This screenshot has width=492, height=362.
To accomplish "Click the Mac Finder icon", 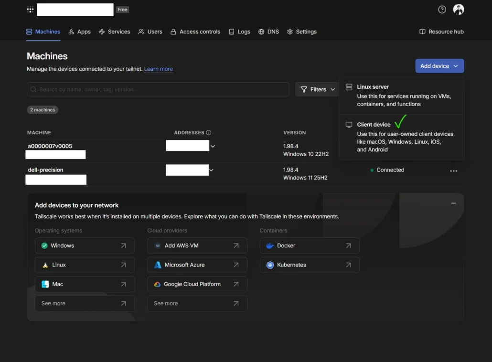I will point(45,284).
